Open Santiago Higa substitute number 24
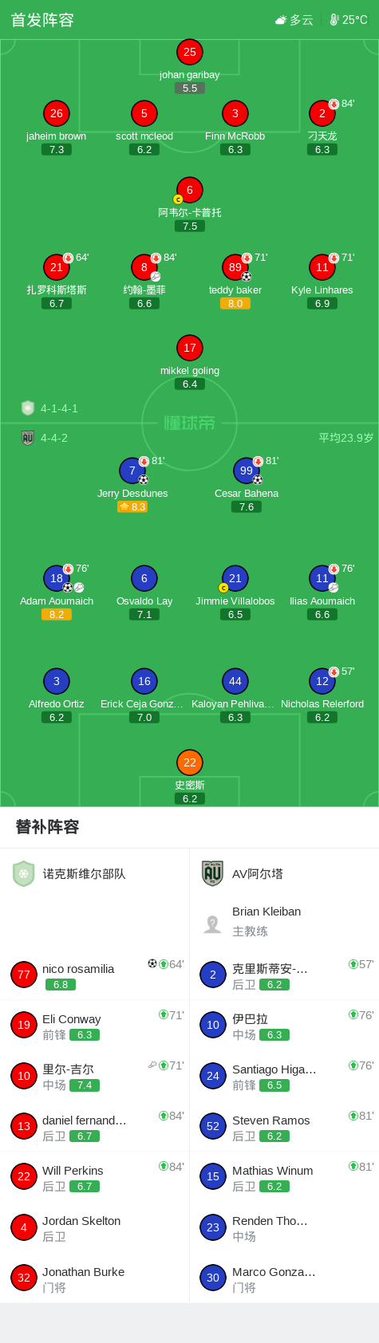The width and height of the screenshot is (379, 1343). point(284,1075)
